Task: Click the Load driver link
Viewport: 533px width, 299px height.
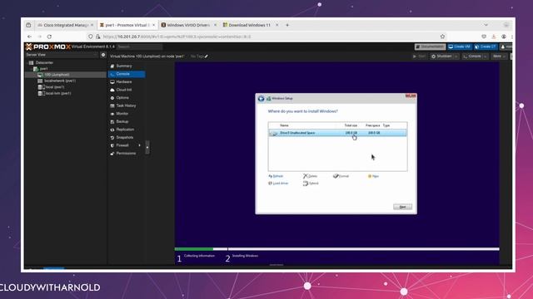Action: click(x=278, y=184)
